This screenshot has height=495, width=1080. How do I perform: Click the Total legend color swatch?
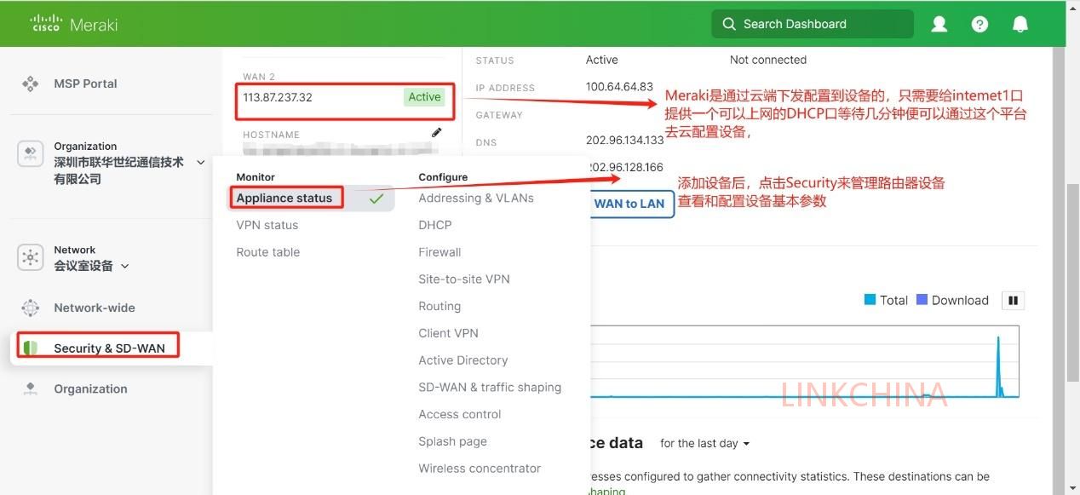coord(870,300)
